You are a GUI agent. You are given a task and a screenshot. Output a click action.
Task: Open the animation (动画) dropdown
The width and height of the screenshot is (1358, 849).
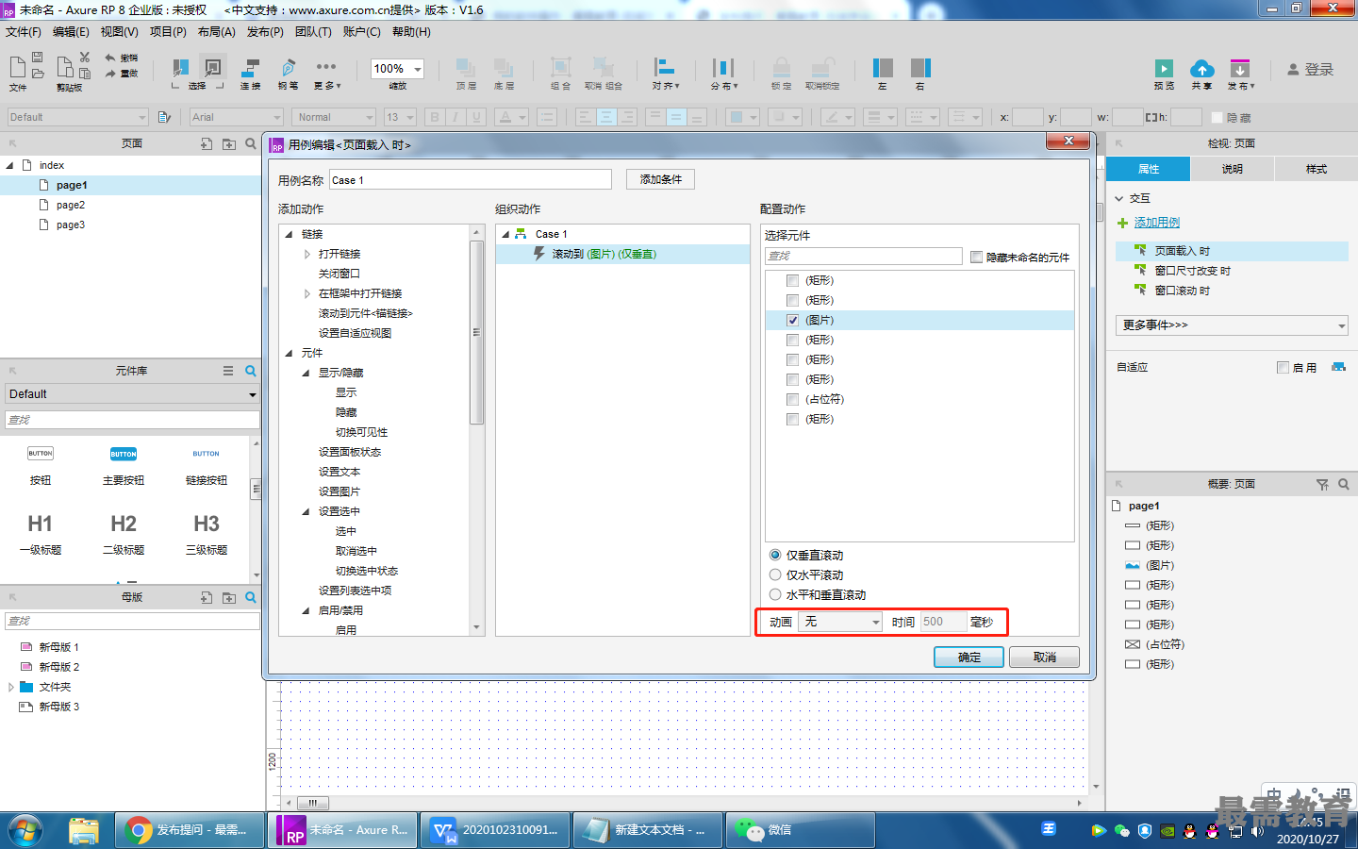[840, 622]
